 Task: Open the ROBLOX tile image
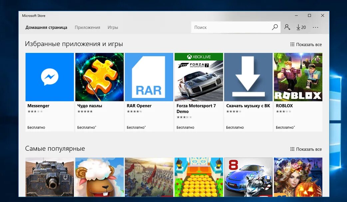(x=298, y=77)
